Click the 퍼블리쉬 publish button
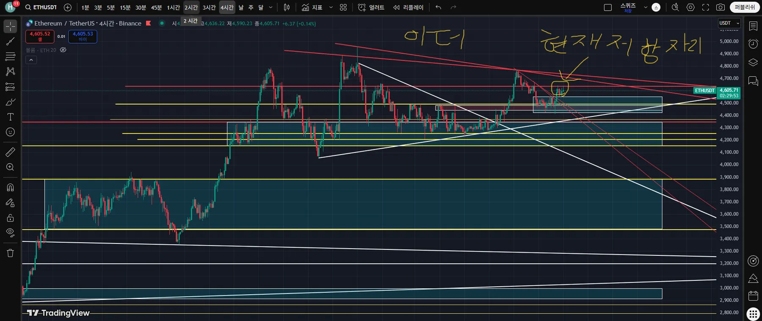The image size is (762, 321). click(744, 7)
